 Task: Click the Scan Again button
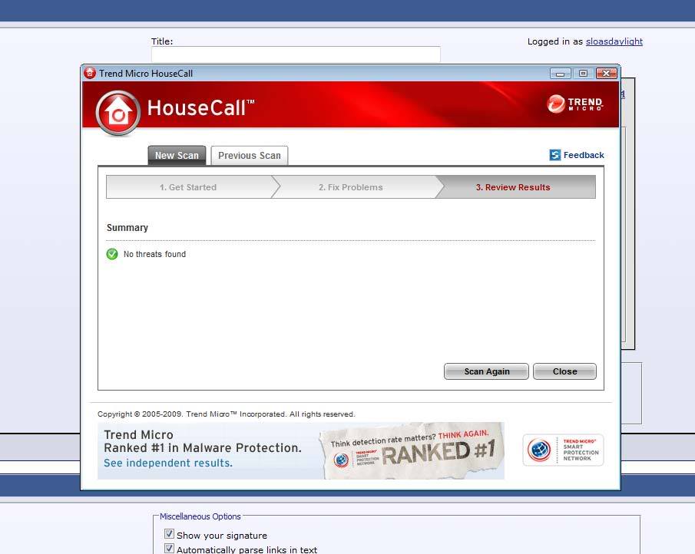pos(486,371)
